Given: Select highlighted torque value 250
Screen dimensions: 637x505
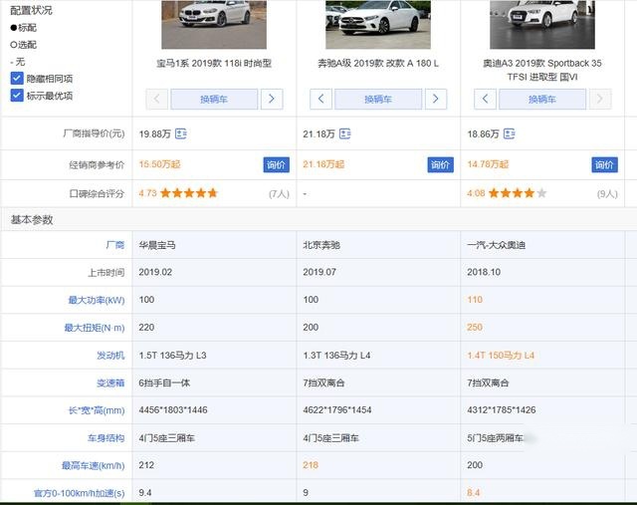Looking at the screenshot, I should (x=475, y=328).
